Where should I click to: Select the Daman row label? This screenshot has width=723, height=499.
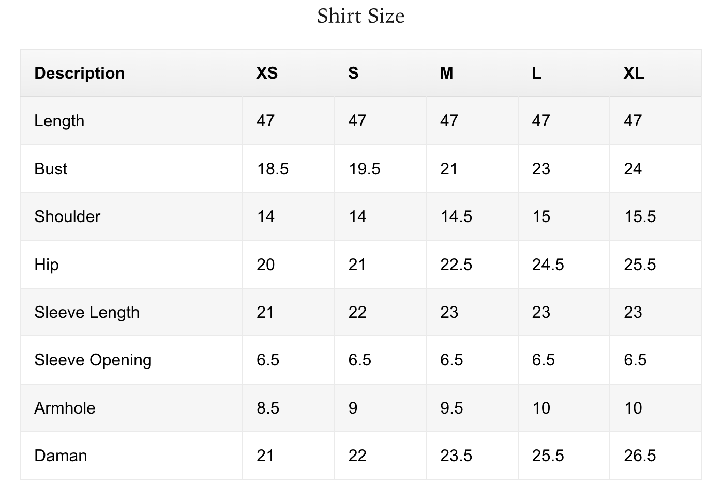coord(61,456)
